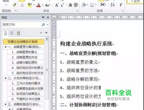Click the search magnifier icon
Viewport: 144px width, 110px height.
pyautogui.click(x=43, y=25)
